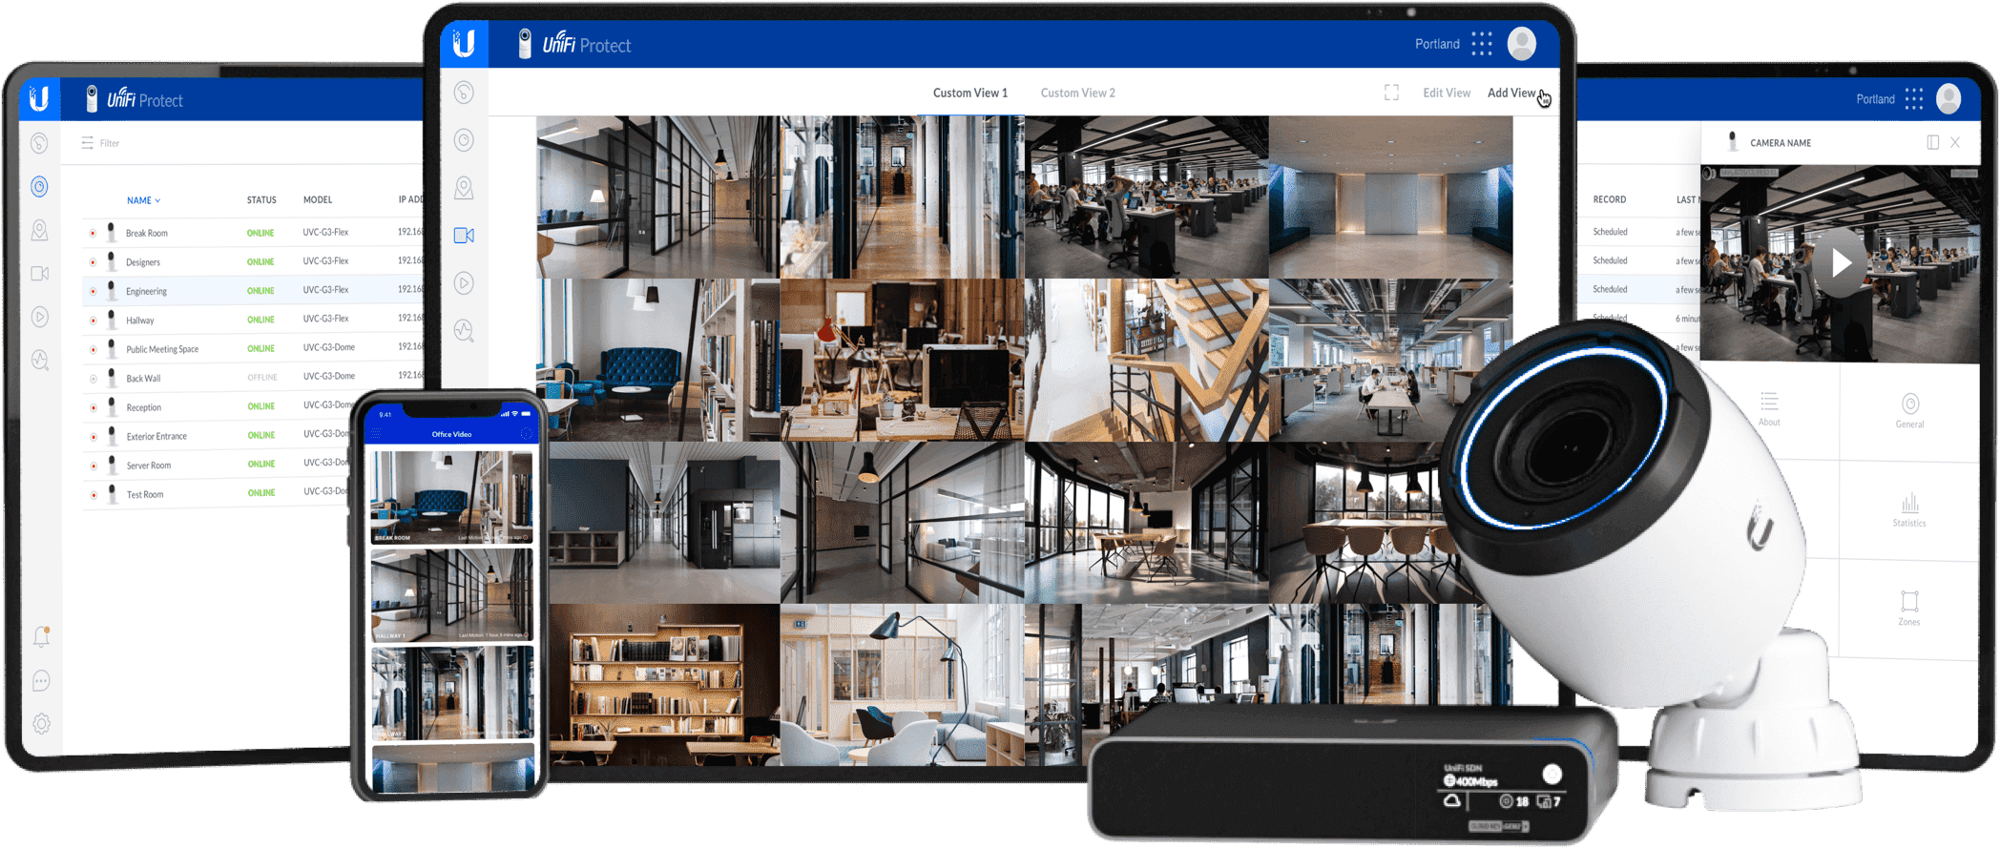Open the Statistics icon in camera panel
2000x849 pixels.
pyautogui.click(x=1908, y=504)
